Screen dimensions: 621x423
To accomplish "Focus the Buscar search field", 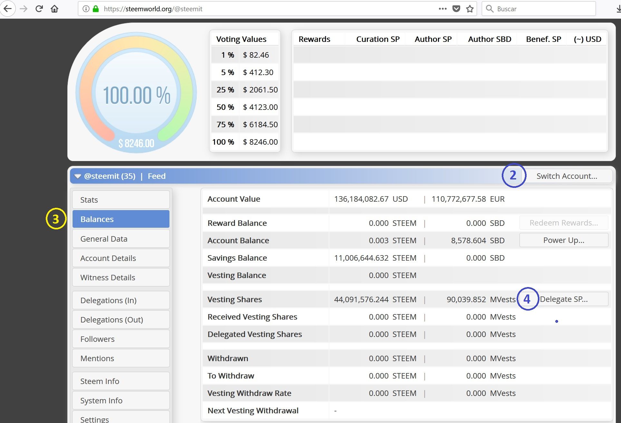I will (x=539, y=9).
